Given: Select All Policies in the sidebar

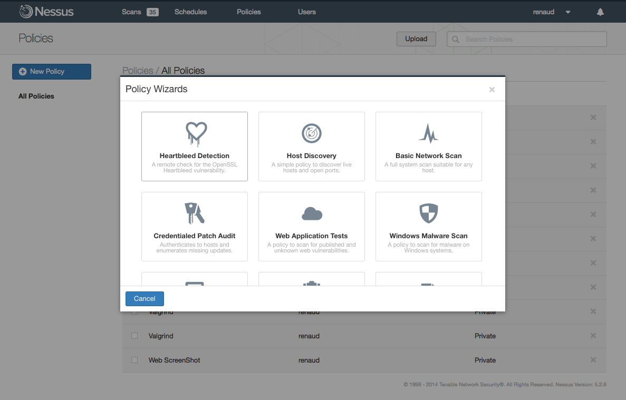Looking at the screenshot, I should pyautogui.click(x=36, y=96).
